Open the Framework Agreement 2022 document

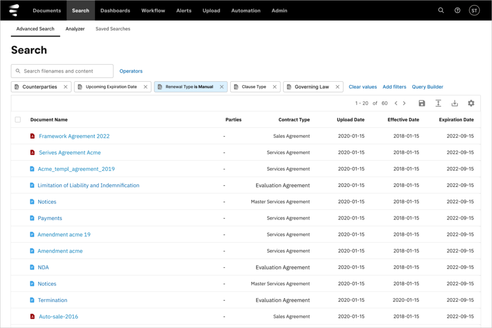[74, 136]
